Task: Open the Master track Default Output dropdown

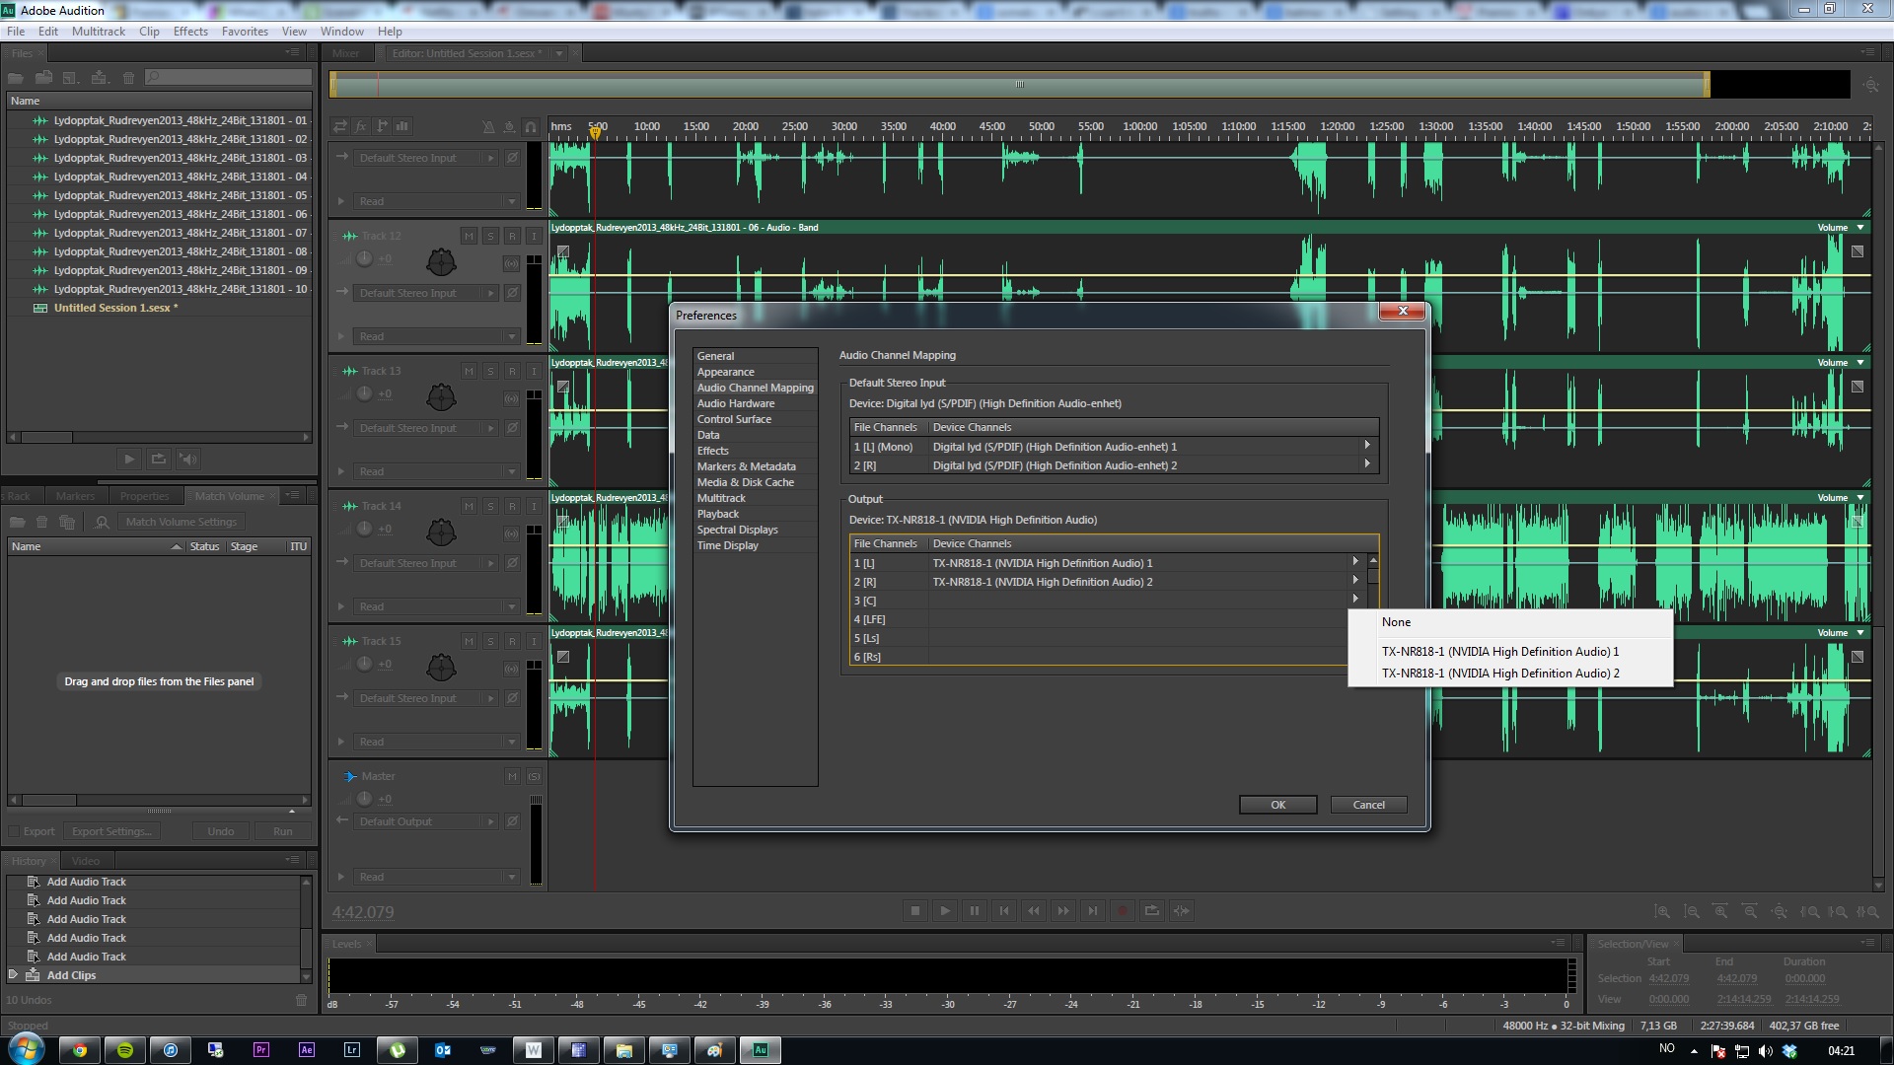Action: pyautogui.click(x=427, y=821)
